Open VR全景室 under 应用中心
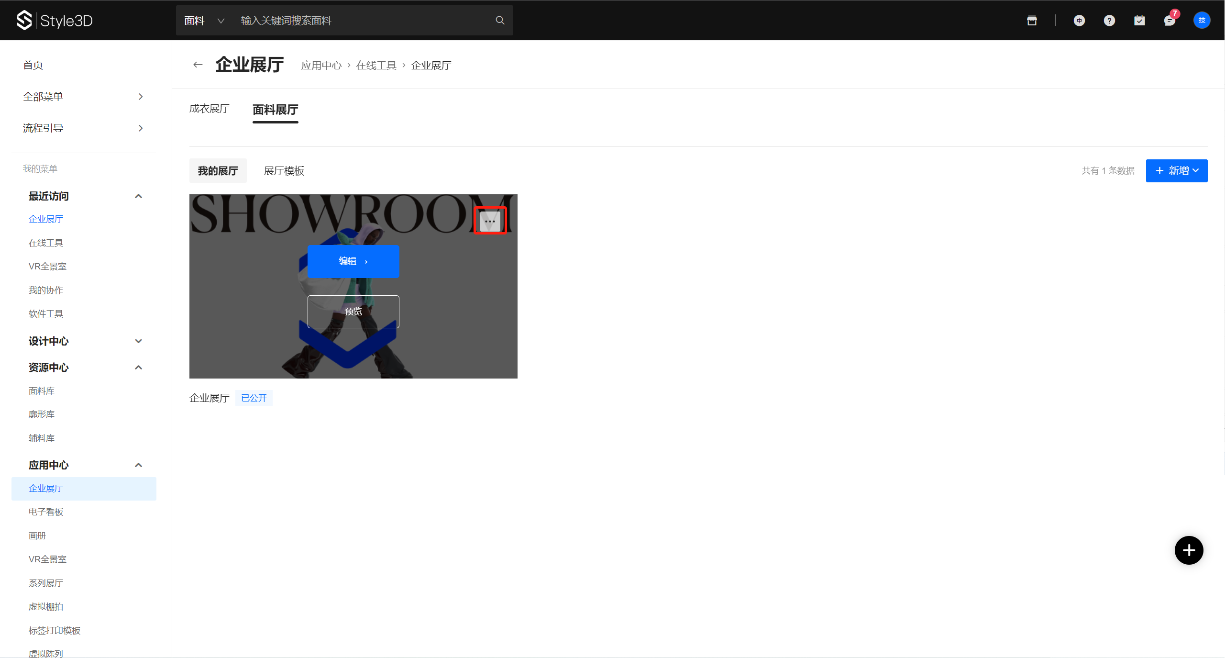 point(47,559)
